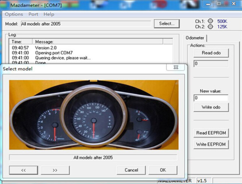Click the Read odo button
This screenshot has height=184, width=242.
coord(211,53)
